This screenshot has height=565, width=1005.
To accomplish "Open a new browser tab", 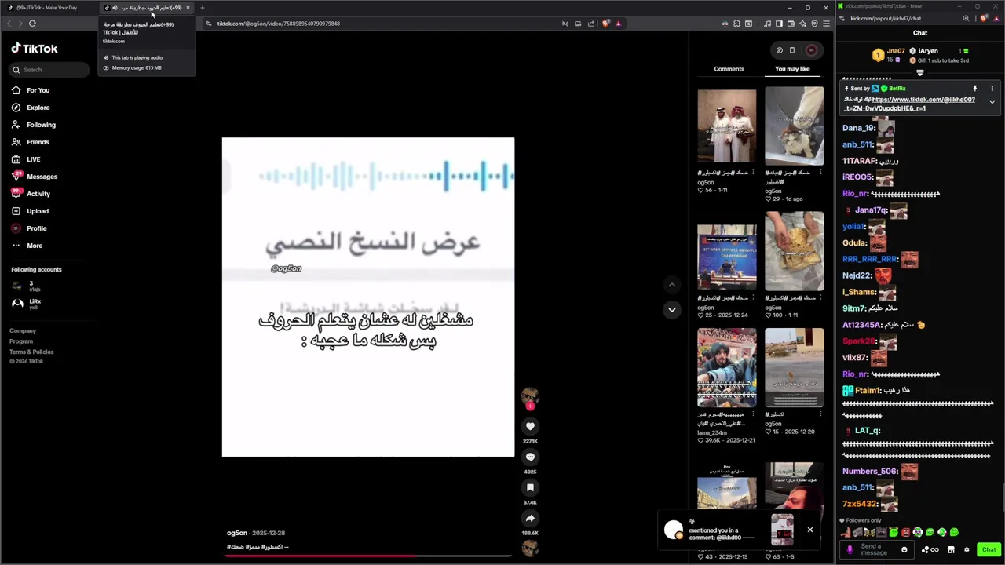I will pyautogui.click(x=202, y=8).
